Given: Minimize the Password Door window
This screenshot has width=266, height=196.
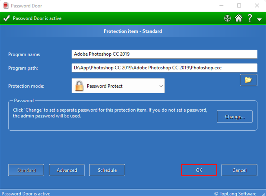Looking at the screenshot, I should pos(221,6).
